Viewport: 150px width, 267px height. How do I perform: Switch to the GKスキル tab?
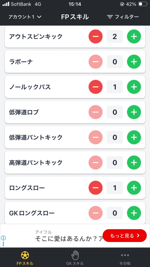coord(75,258)
